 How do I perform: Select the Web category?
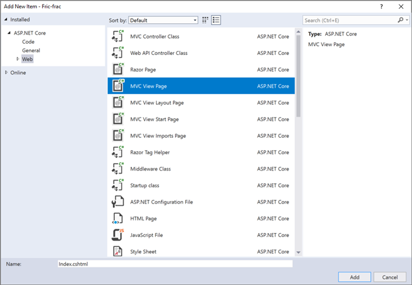point(27,59)
